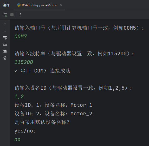
Task: Close the RS485-Stepper-xMotor tab
Action: point(61,5)
